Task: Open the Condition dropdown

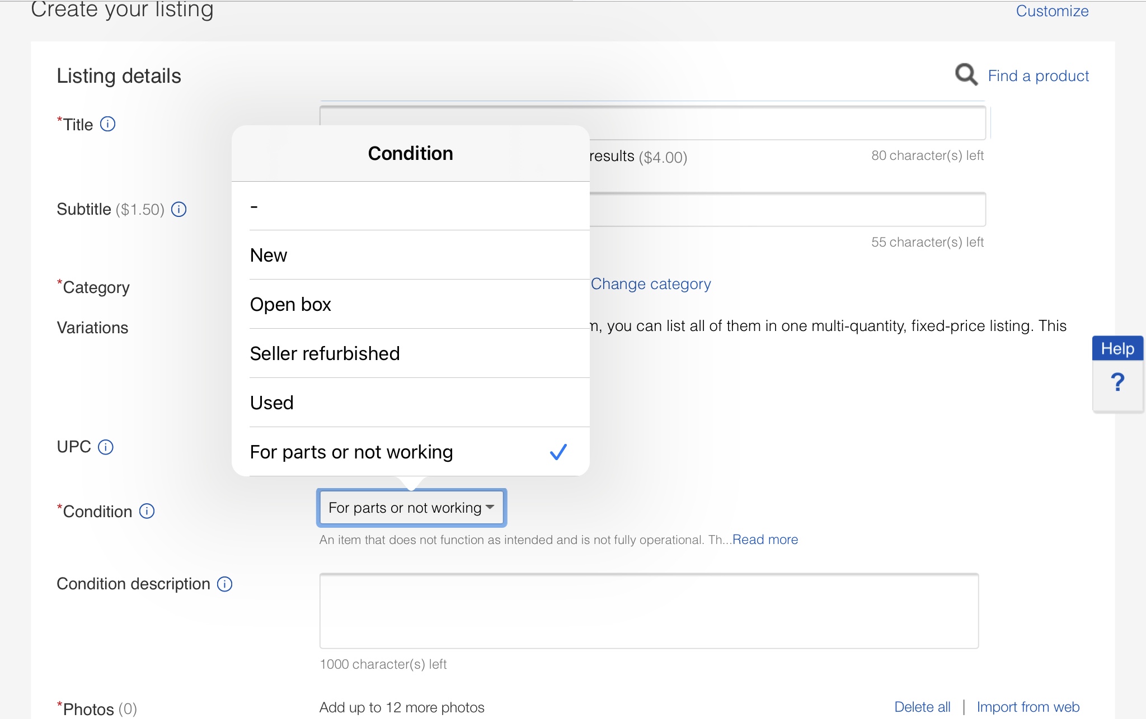Action: coord(411,508)
